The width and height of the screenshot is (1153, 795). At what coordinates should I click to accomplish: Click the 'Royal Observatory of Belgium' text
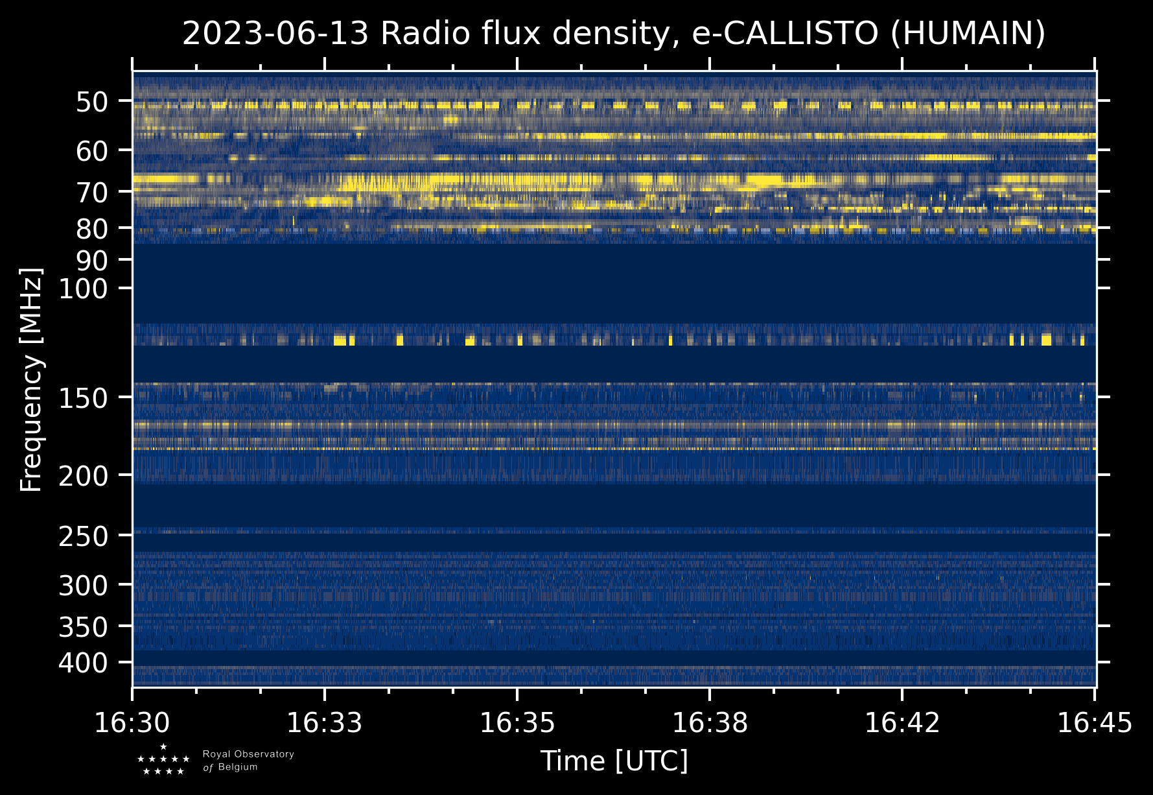click(x=248, y=761)
